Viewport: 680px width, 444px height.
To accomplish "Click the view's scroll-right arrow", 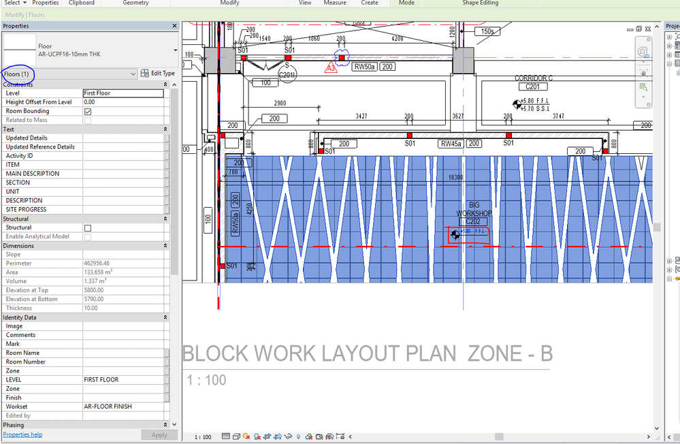I will click(x=648, y=437).
